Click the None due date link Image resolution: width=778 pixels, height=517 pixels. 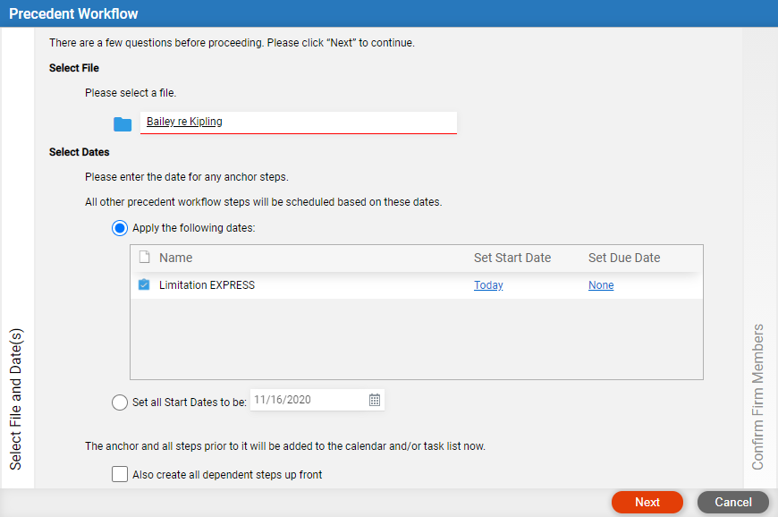601,285
